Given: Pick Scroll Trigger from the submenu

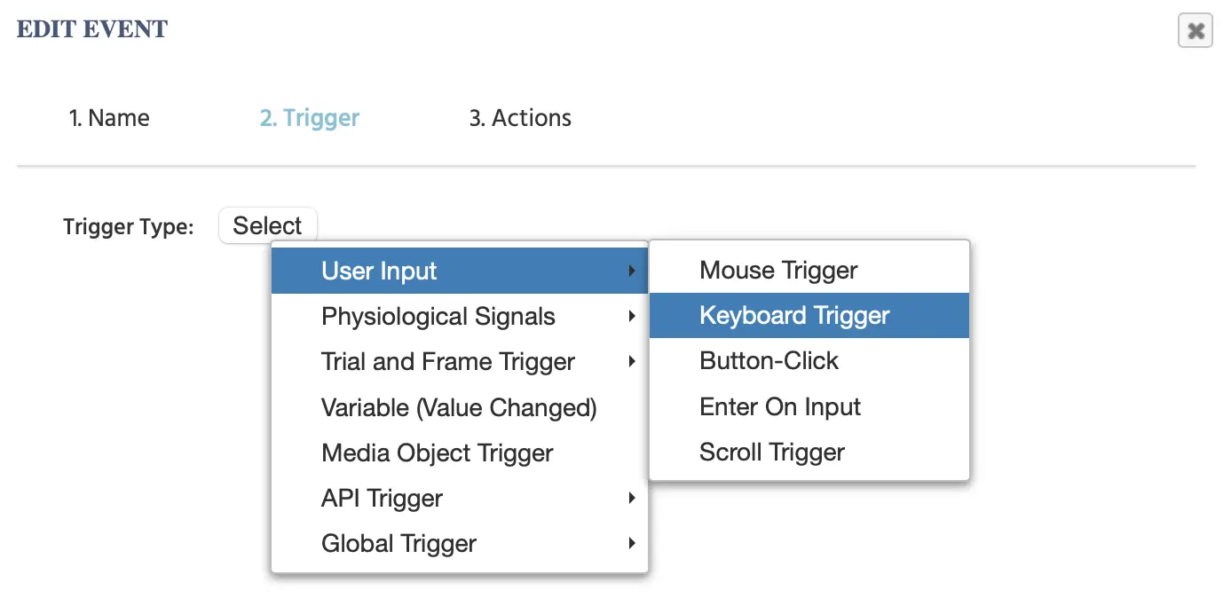Looking at the screenshot, I should [809, 452].
